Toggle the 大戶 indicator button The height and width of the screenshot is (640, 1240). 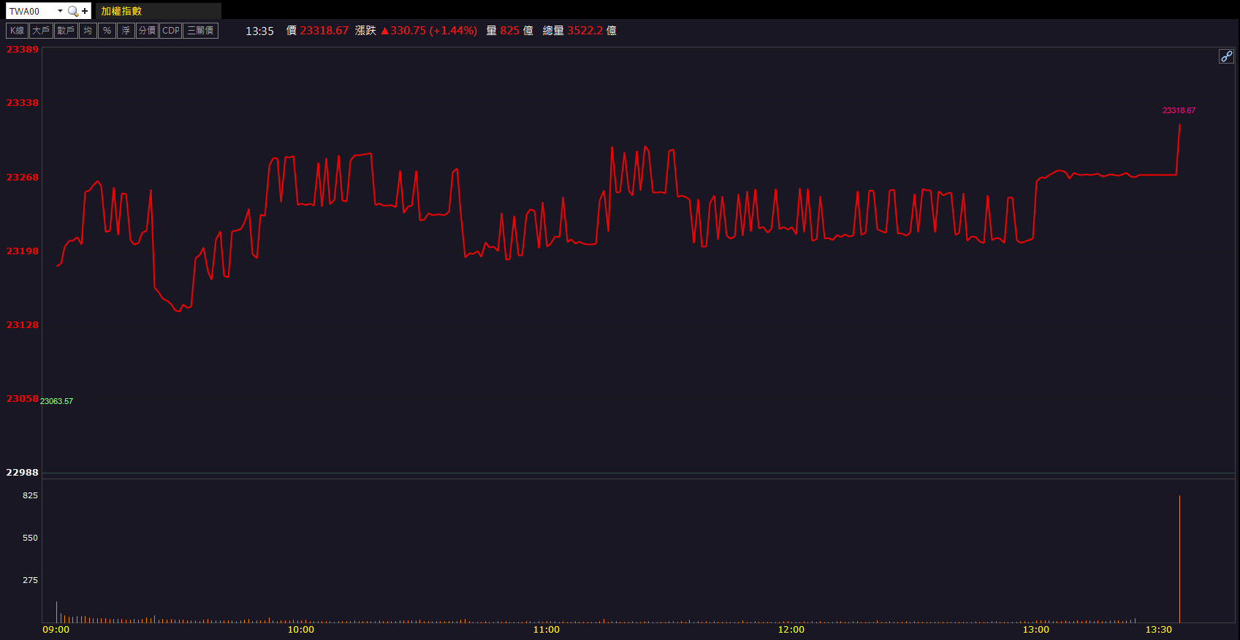tap(41, 31)
